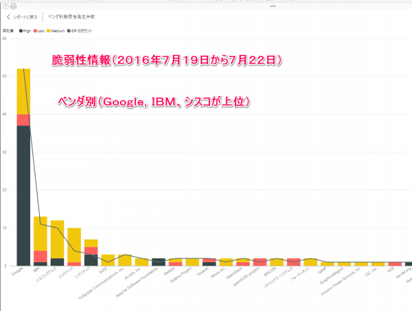Click the ISC, Inc. axis label
Screen dimensions: 412x311
tap(371, 273)
